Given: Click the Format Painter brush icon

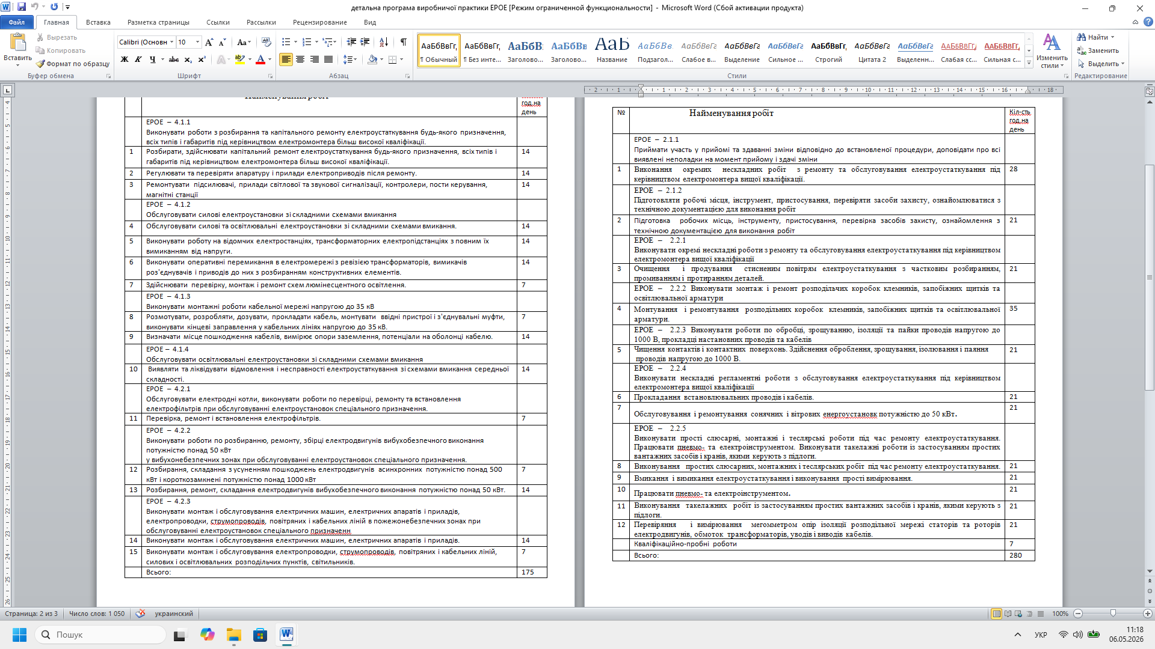Looking at the screenshot, I should (x=40, y=64).
